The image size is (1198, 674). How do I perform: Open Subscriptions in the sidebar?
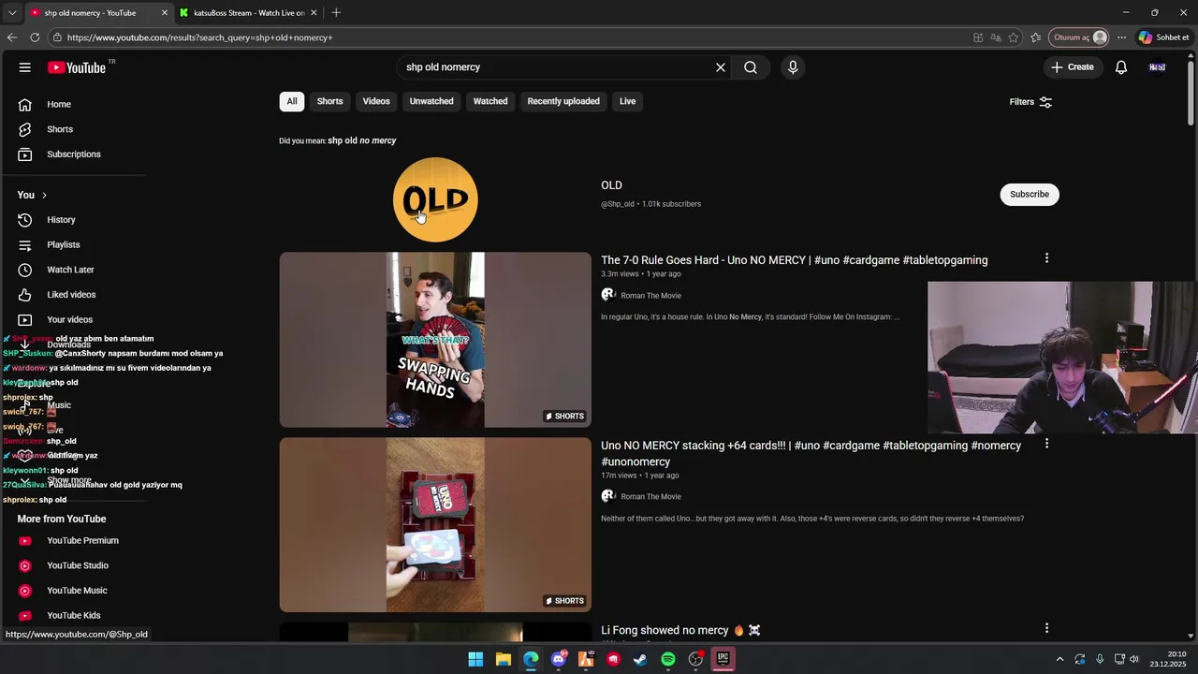click(75, 154)
